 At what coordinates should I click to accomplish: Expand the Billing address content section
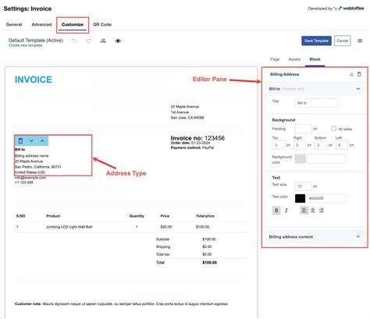(x=358, y=236)
